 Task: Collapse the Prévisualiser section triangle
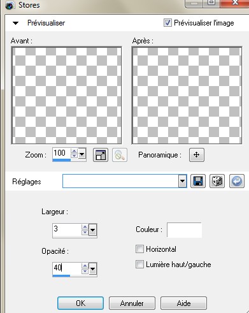pyautogui.click(x=15, y=23)
